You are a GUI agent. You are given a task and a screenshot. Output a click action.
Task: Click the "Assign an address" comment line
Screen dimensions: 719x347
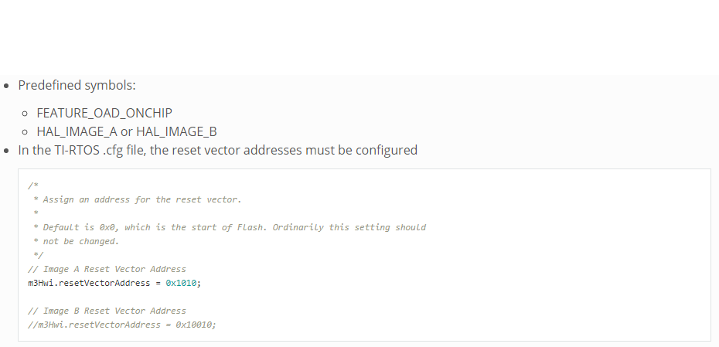tap(141, 199)
